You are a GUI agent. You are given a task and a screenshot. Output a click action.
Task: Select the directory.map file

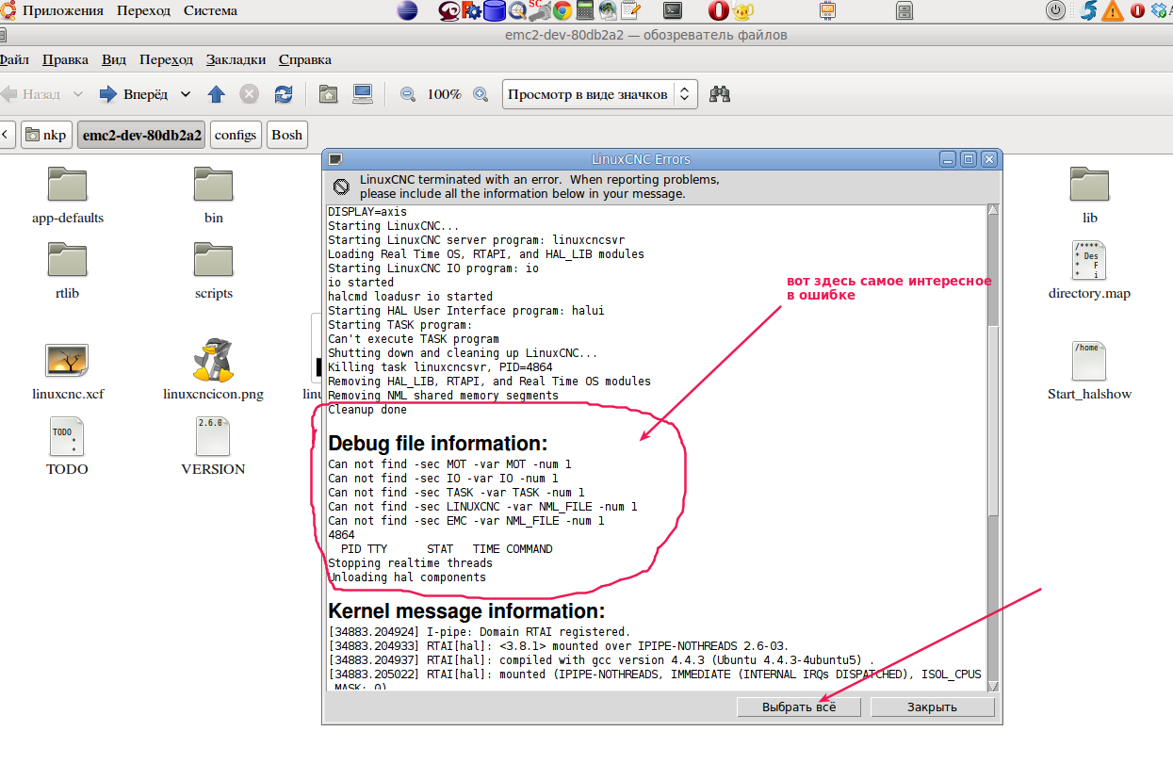coord(1090,270)
